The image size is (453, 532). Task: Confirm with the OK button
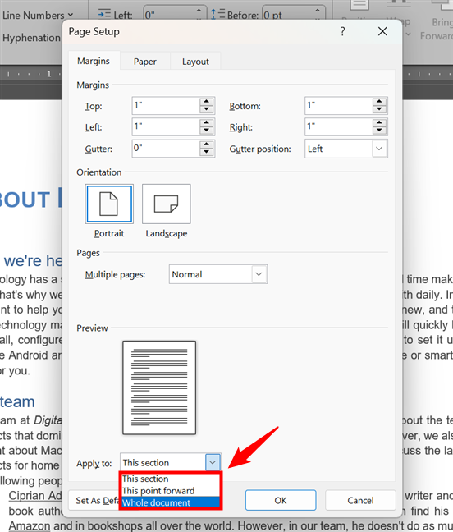(x=281, y=500)
